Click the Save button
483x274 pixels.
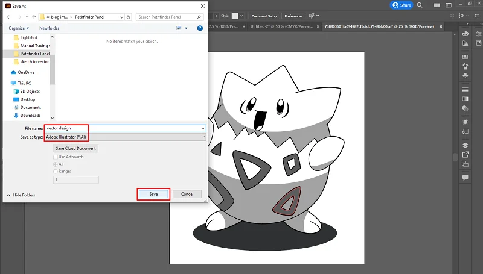(x=153, y=194)
